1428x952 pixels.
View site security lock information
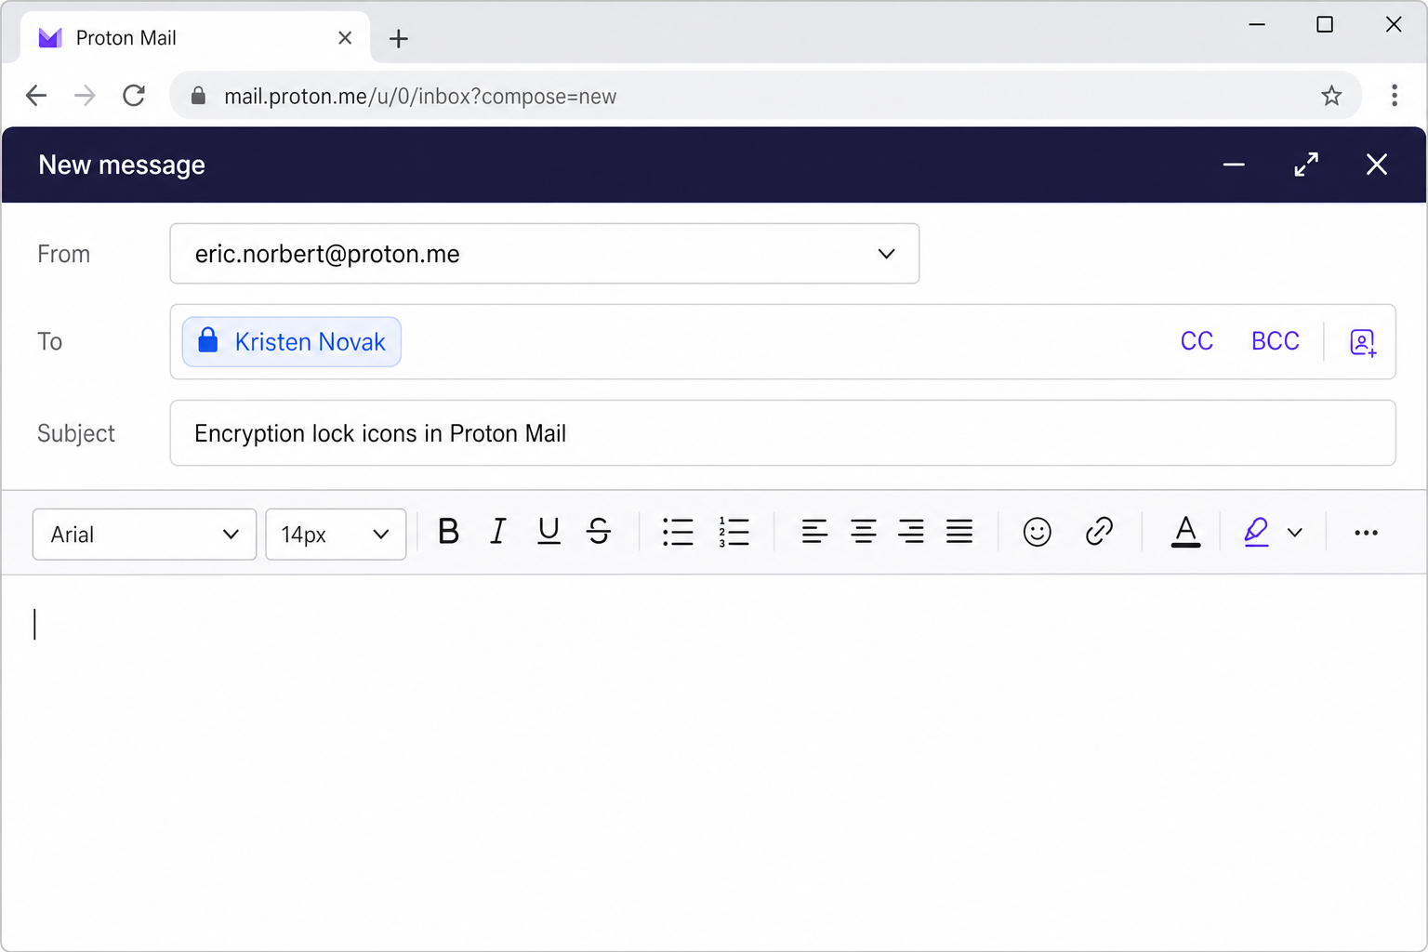click(x=198, y=96)
